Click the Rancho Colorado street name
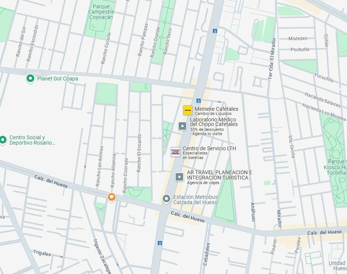Viewport: 347px width, 274px height. (x=125, y=175)
